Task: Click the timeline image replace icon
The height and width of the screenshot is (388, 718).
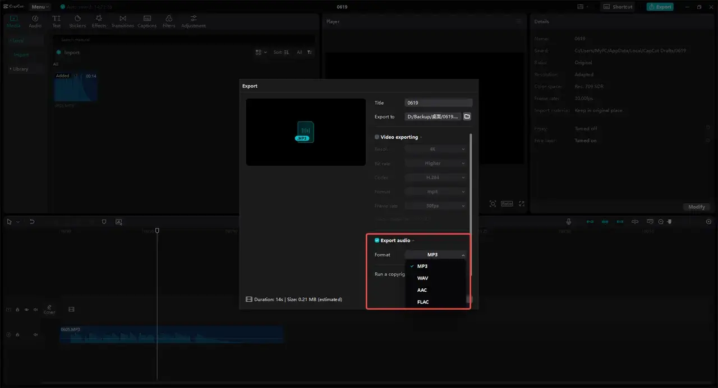Action: pyautogui.click(x=119, y=222)
